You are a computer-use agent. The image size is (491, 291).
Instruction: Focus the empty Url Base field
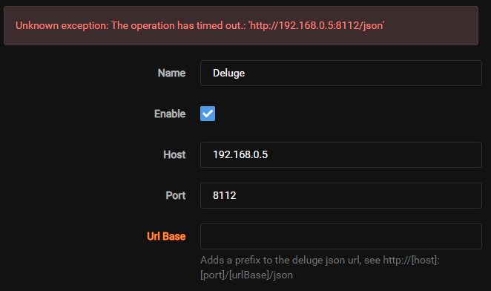[341, 236]
